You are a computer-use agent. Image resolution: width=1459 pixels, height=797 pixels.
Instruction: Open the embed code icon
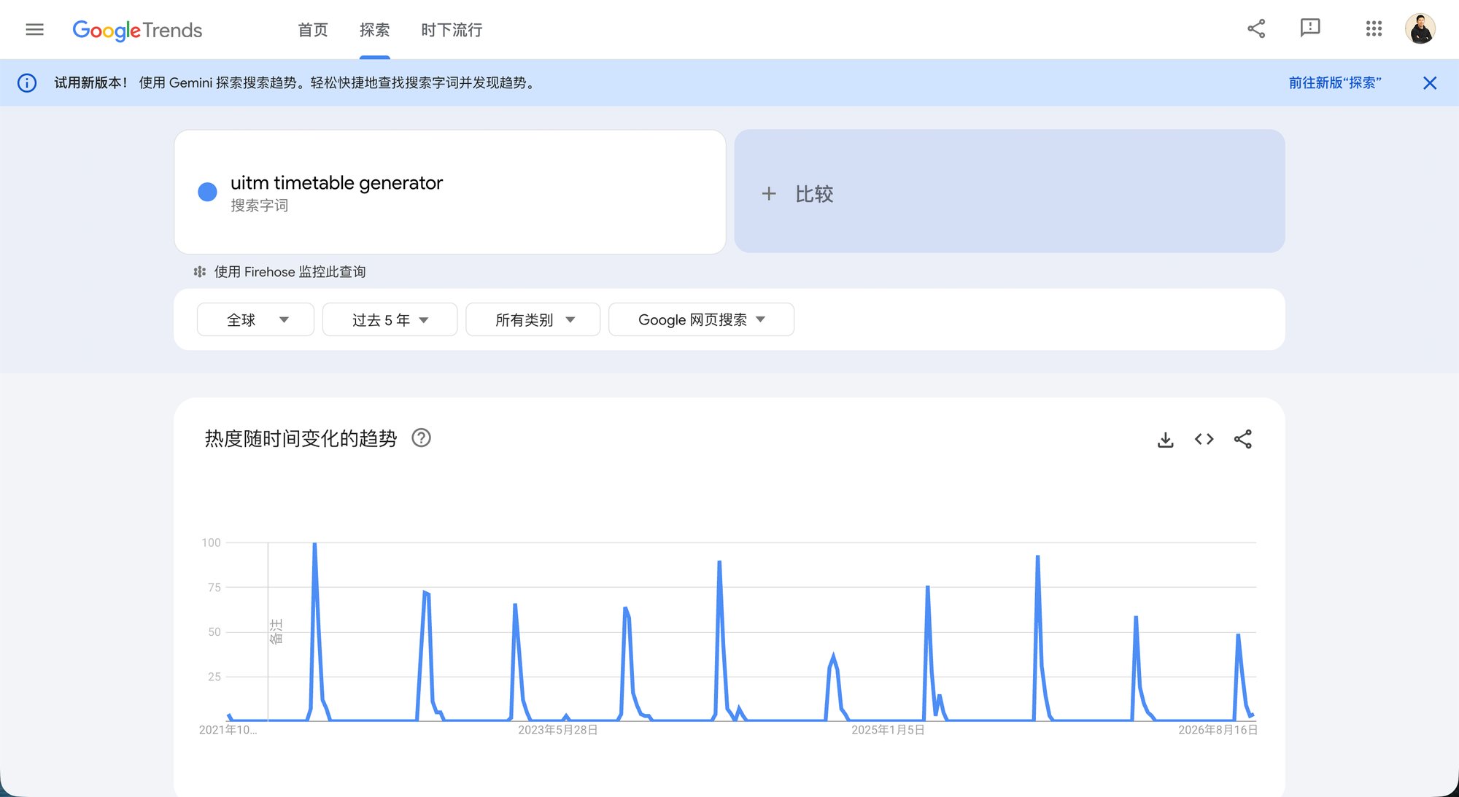coord(1204,439)
